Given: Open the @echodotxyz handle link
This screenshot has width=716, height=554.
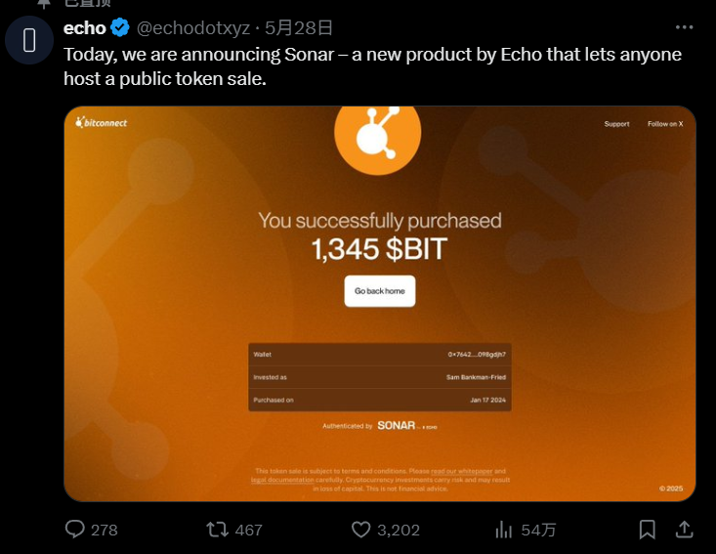Looking at the screenshot, I should (x=192, y=27).
